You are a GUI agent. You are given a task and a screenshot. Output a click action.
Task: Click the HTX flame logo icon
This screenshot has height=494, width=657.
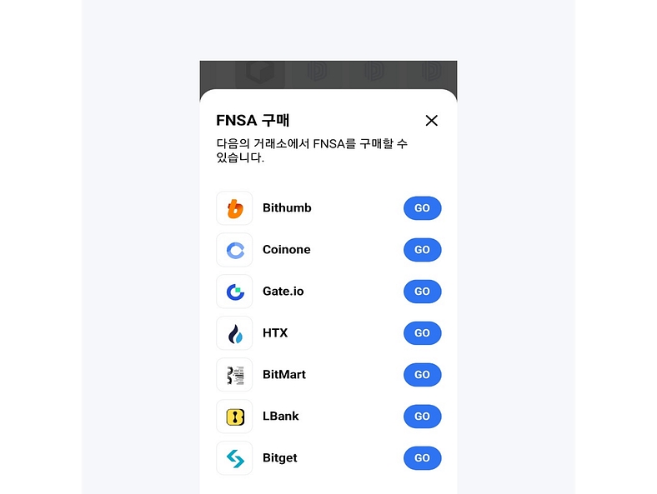click(234, 333)
